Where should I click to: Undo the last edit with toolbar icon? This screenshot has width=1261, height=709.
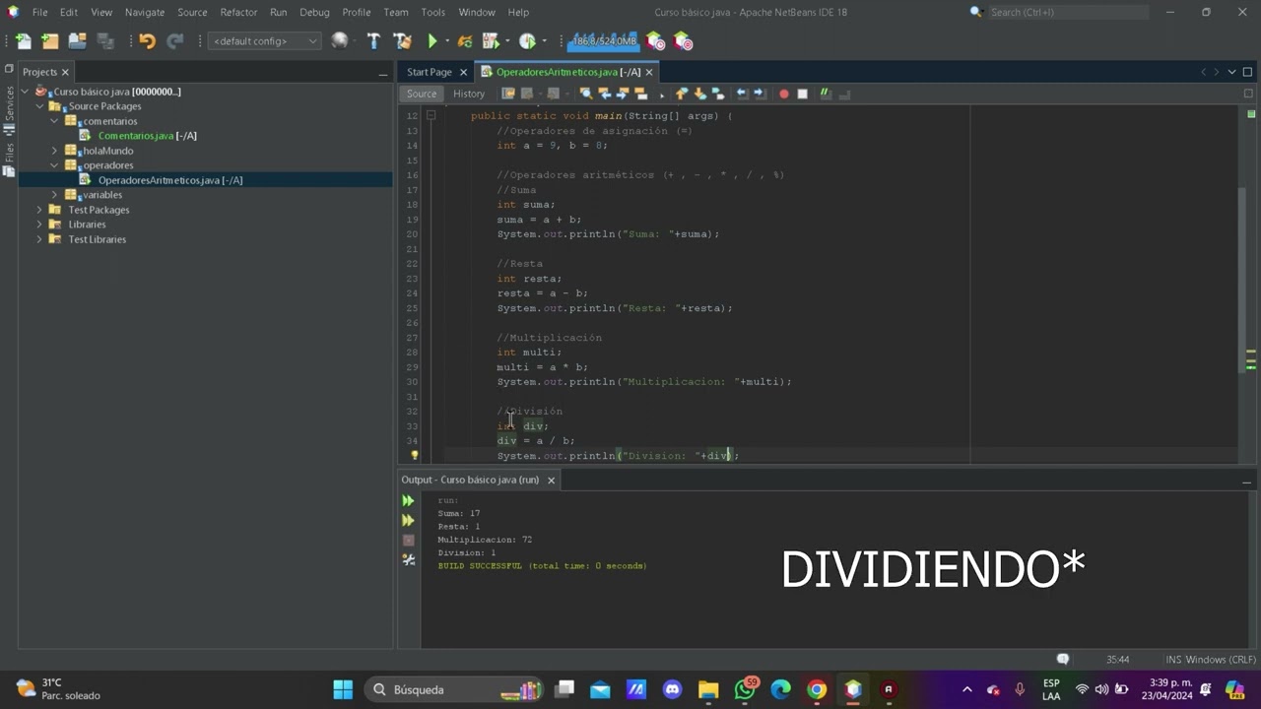[147, 41]
